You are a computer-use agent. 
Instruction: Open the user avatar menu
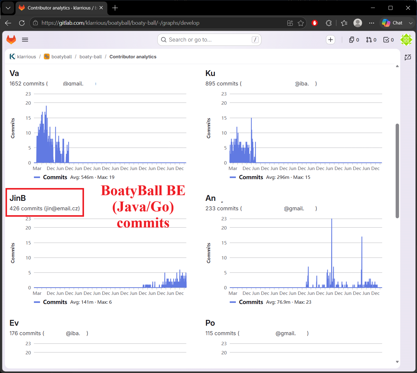406,40
